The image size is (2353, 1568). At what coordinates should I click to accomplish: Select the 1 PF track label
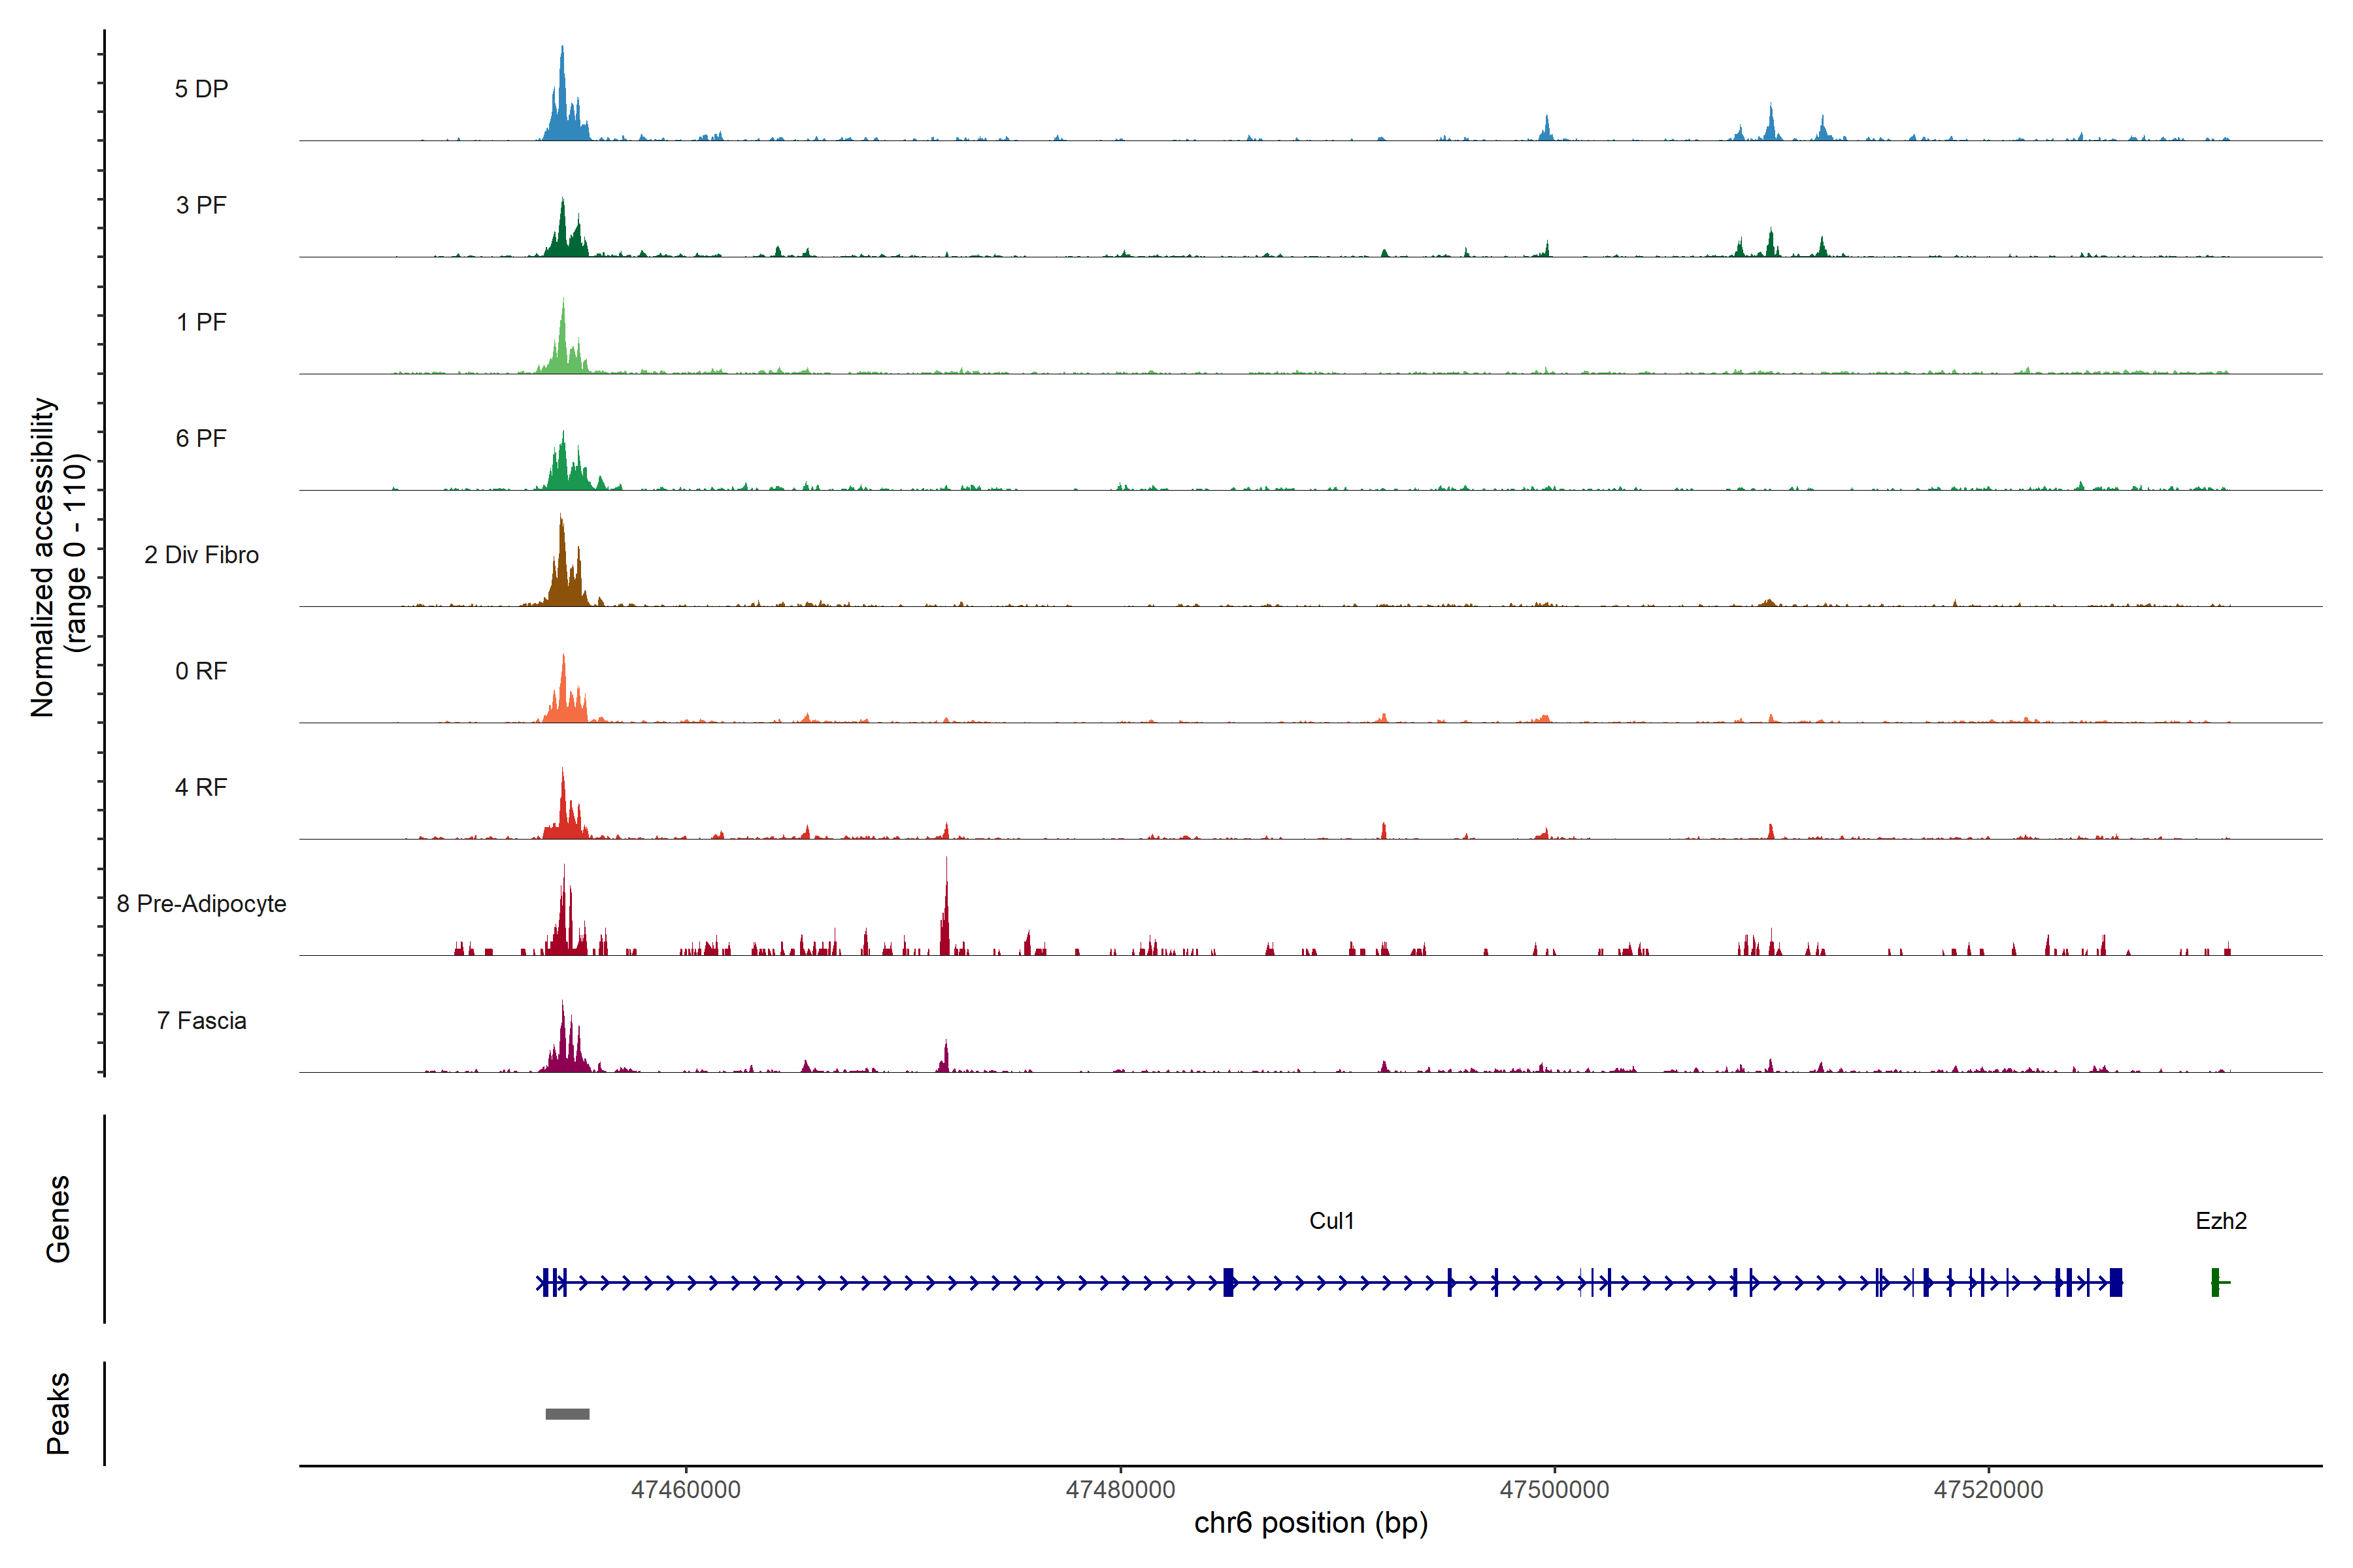201,322
